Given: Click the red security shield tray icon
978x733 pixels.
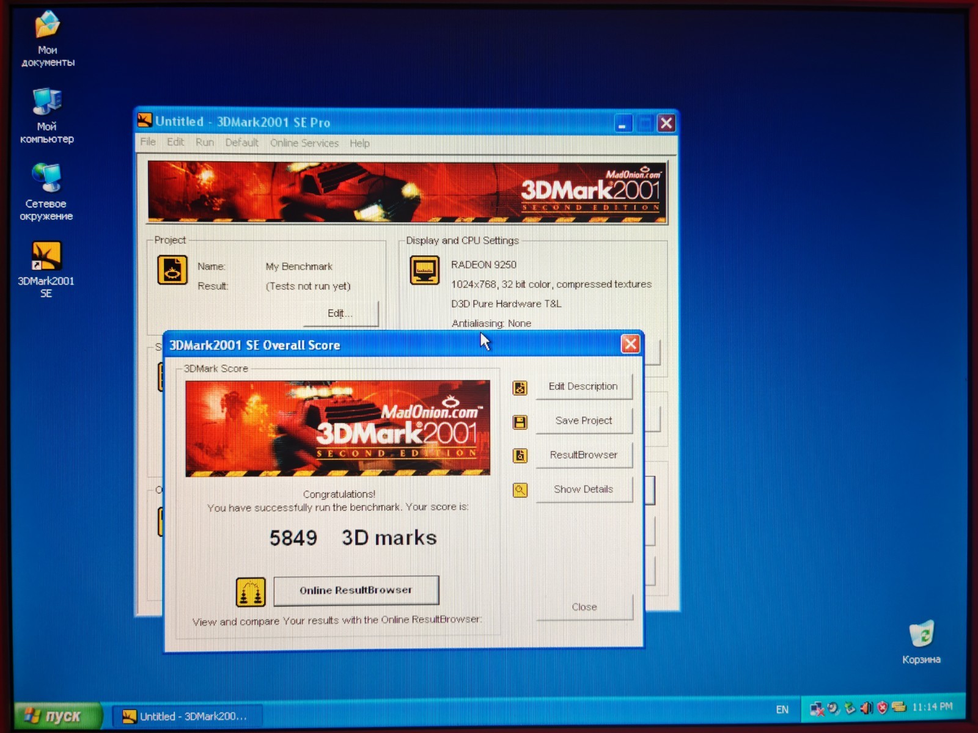Looking at the screenshot, I should [882, 708].
